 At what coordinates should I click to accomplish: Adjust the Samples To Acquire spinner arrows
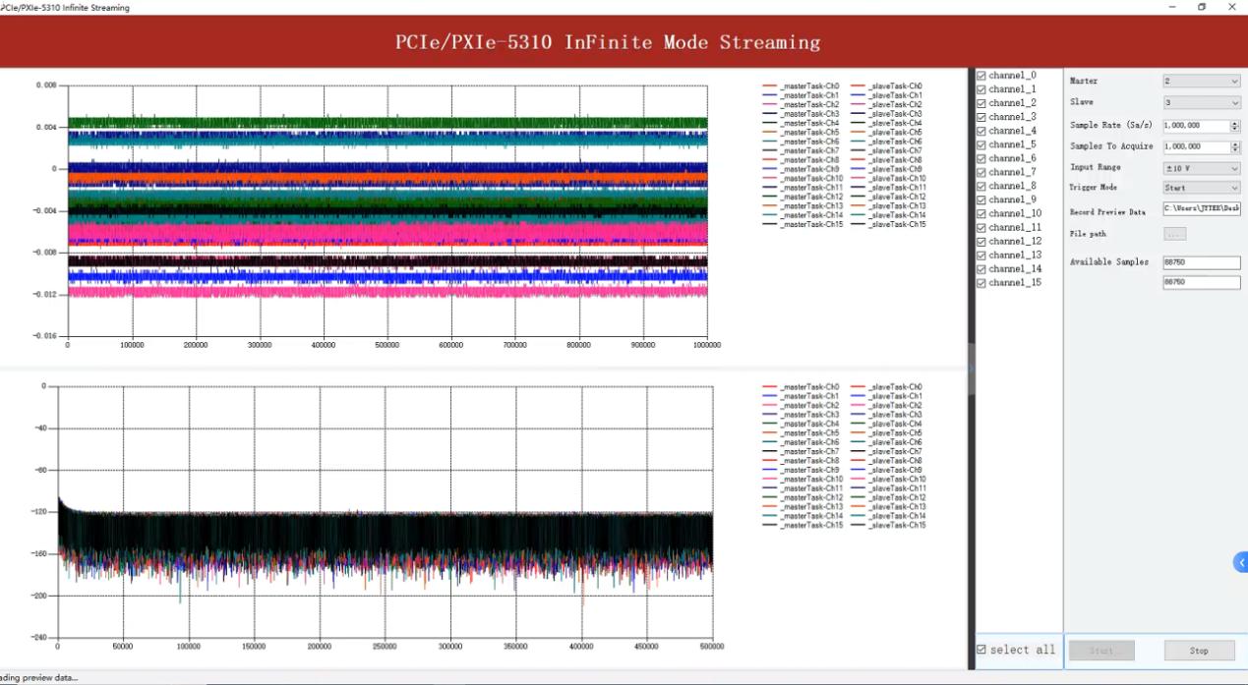(1235, 146)
